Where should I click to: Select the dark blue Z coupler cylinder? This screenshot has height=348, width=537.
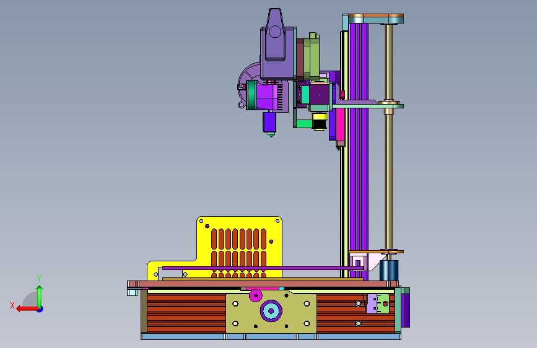pyautogui.click(x=389, y=270)
